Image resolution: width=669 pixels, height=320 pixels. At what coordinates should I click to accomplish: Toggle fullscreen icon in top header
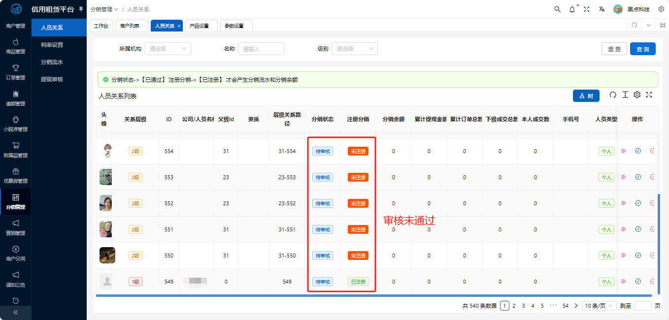586,9
